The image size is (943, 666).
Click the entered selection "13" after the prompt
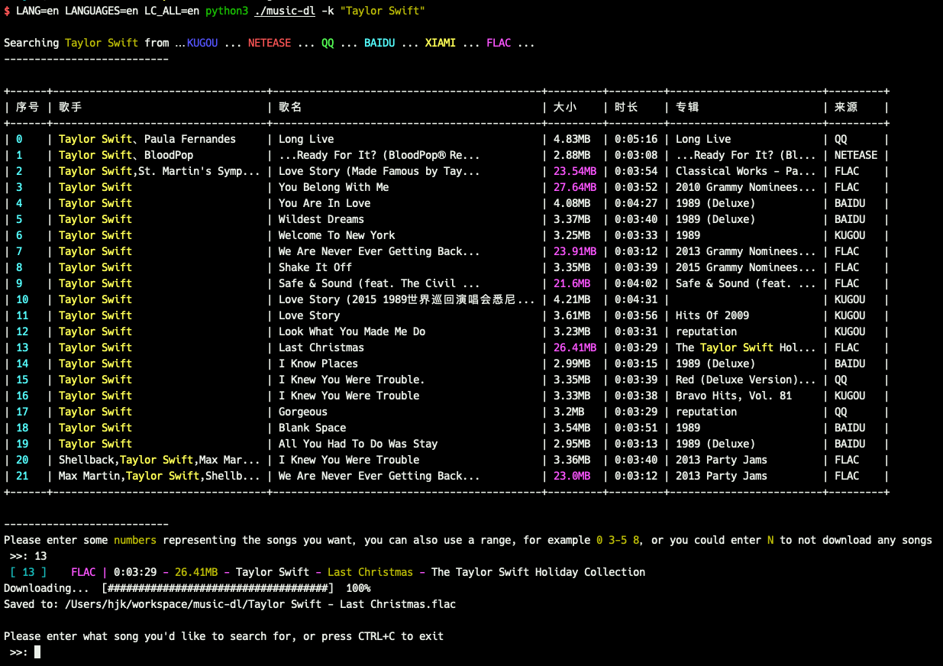point(40,556)
